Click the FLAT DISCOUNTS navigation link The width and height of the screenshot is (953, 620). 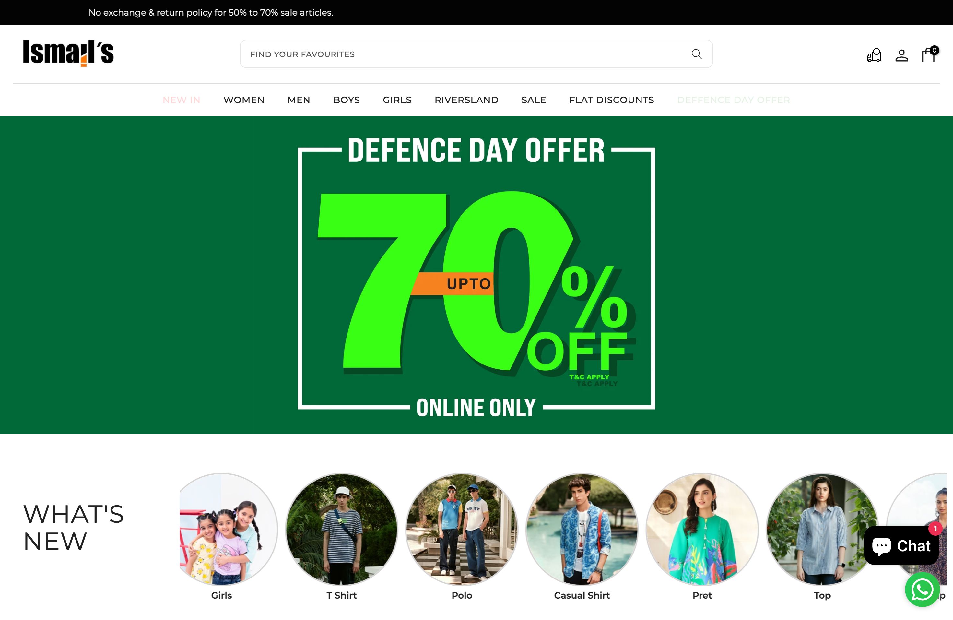pos(611,100)
